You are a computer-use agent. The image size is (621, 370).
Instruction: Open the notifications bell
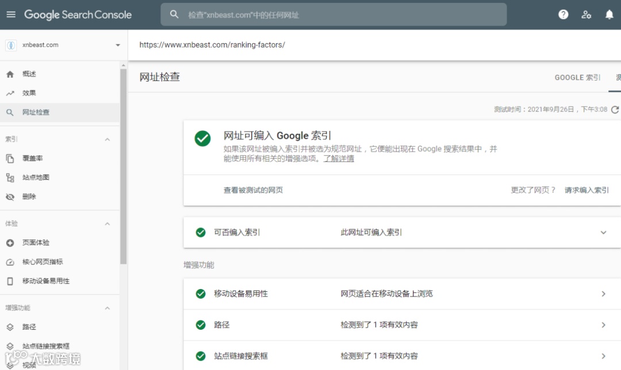point(609,14)
